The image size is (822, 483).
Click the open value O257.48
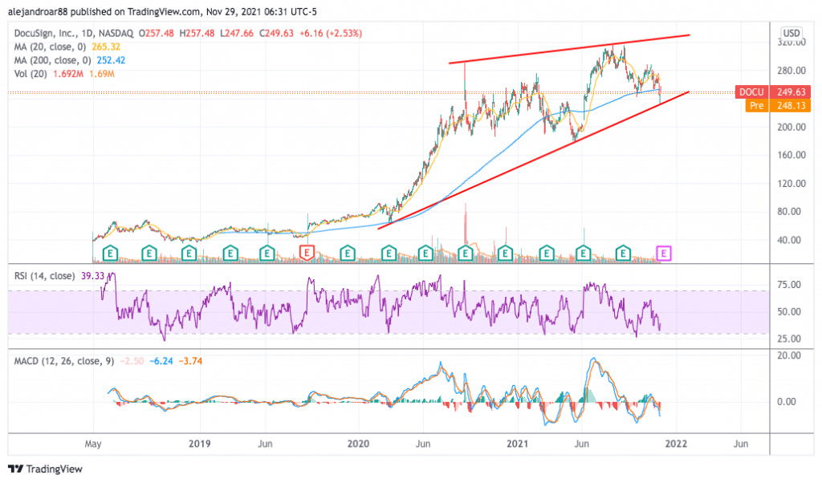point(157,33)
